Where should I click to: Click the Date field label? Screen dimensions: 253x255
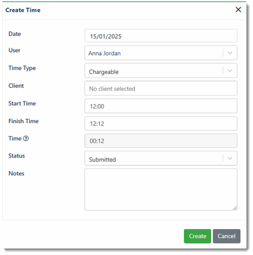tap(15, 34)
